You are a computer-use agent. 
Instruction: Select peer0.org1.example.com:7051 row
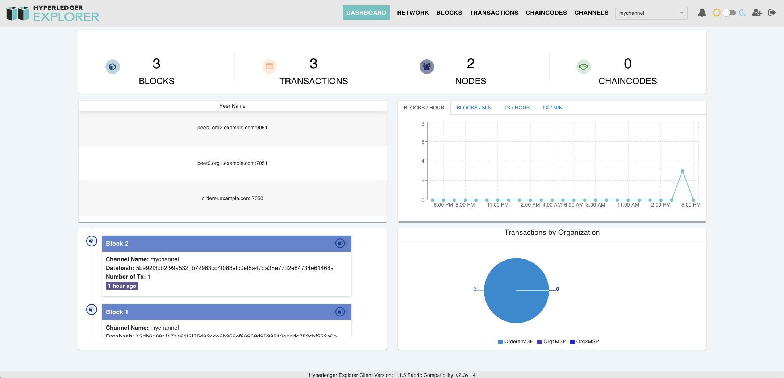pos(233,163)
